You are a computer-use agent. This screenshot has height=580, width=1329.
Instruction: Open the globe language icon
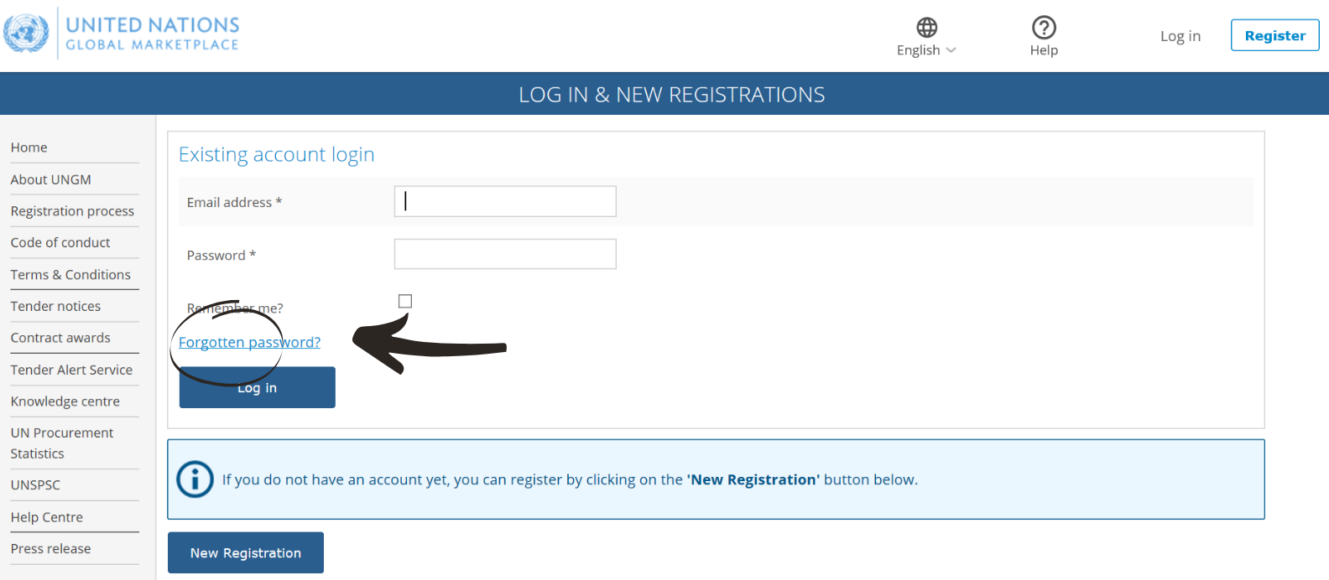pyautogui.click(x=926, y=28)
